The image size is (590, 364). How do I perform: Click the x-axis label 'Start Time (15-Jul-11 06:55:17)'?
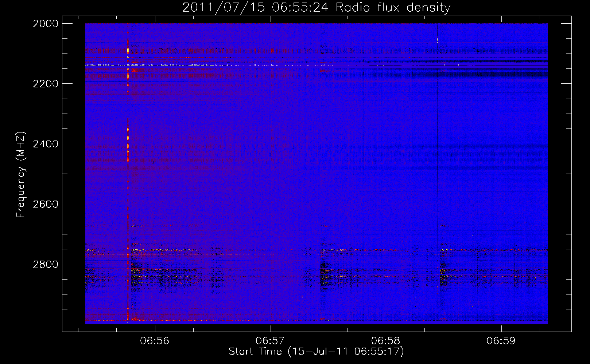[316, 352]
